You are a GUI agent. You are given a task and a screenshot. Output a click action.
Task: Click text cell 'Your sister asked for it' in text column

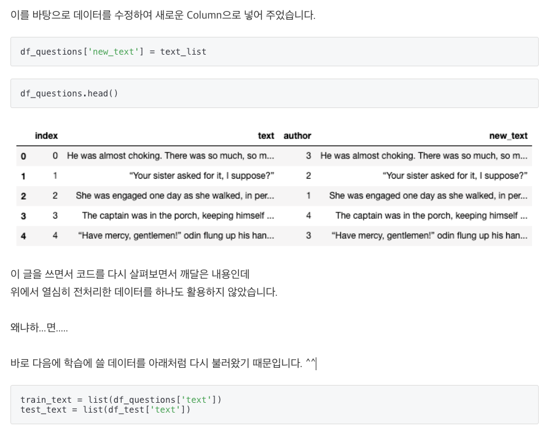point(201,176)
